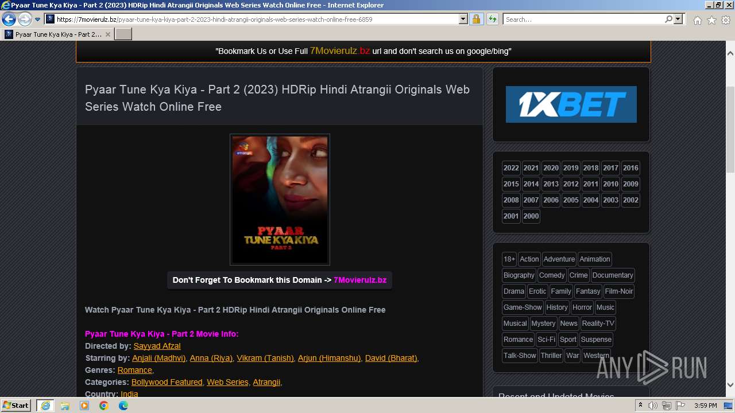735x413 pixels.
Task: Open Mystery genre tag
Action: click(x=543, y=324)
